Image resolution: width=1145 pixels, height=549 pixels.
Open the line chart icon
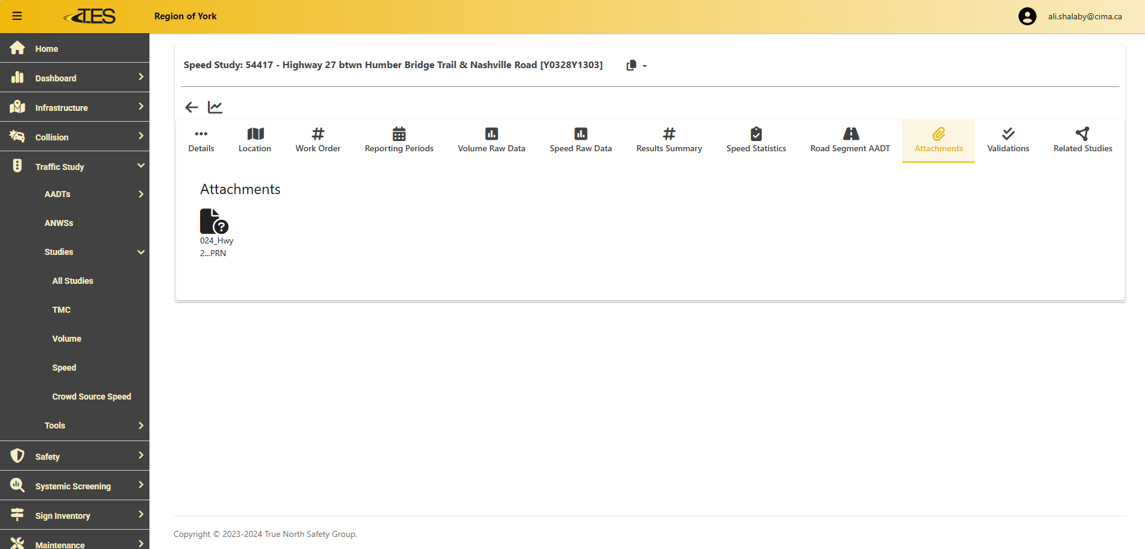coord(215,107)
